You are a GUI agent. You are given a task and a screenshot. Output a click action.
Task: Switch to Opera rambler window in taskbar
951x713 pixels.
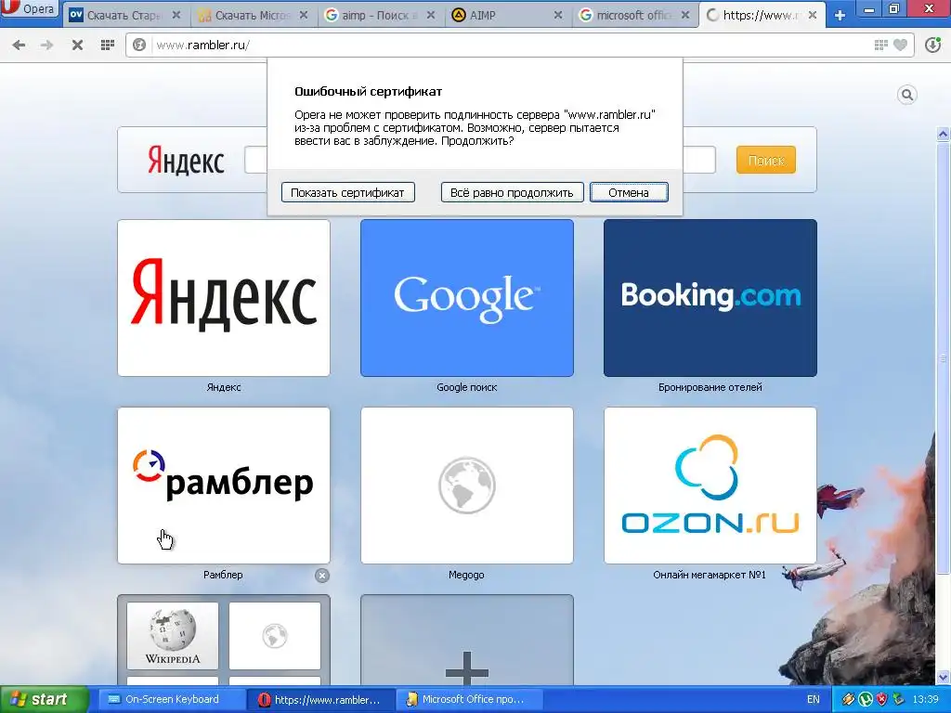click(x=321, y=699)
